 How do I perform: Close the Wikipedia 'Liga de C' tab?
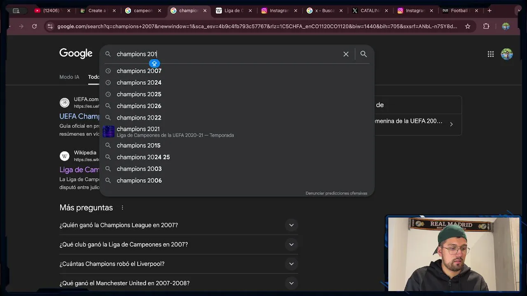250,11
